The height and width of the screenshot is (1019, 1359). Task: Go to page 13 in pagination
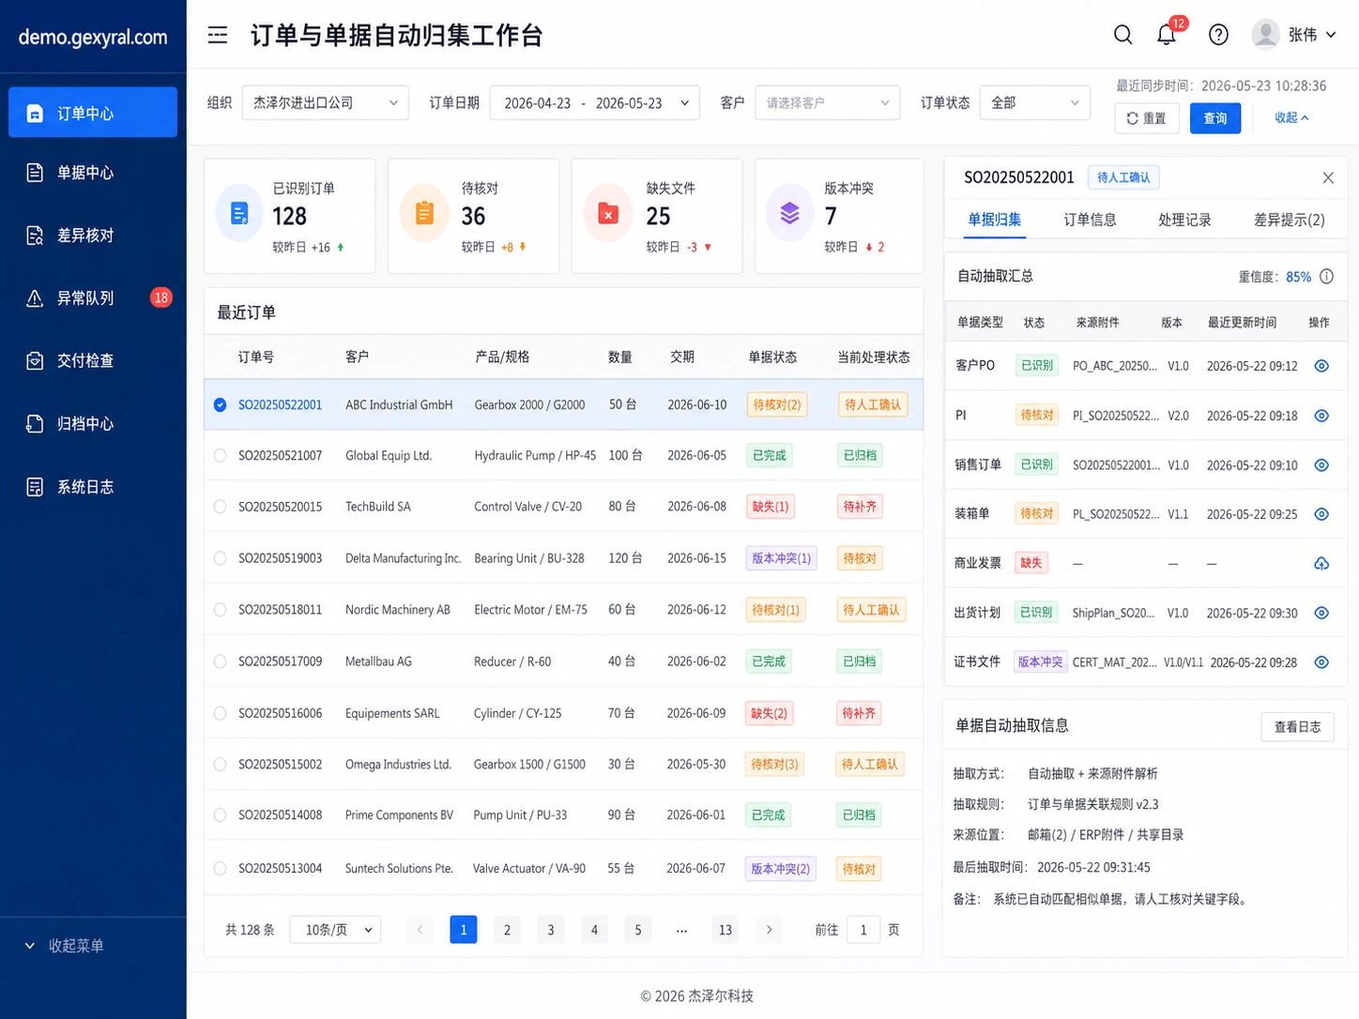[725, 930]
